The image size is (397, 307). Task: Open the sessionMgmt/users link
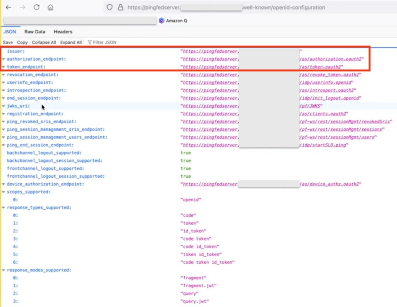pos(337,137)
